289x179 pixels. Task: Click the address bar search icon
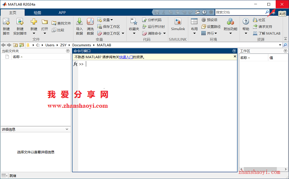[285, 45]
